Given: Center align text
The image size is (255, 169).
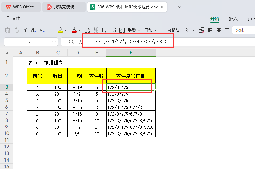Looking at the screenshot, I should 219,30.
